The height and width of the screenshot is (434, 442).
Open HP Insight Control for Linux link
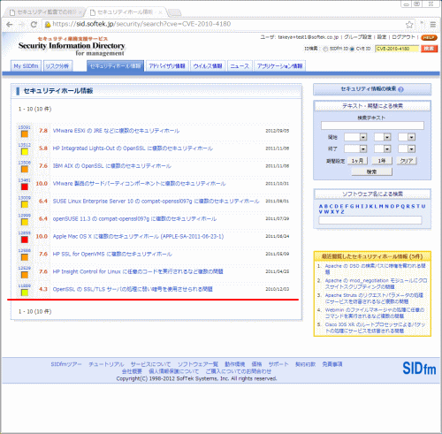click(138, 271)
